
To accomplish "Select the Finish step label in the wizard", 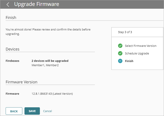I will (129, 61).
